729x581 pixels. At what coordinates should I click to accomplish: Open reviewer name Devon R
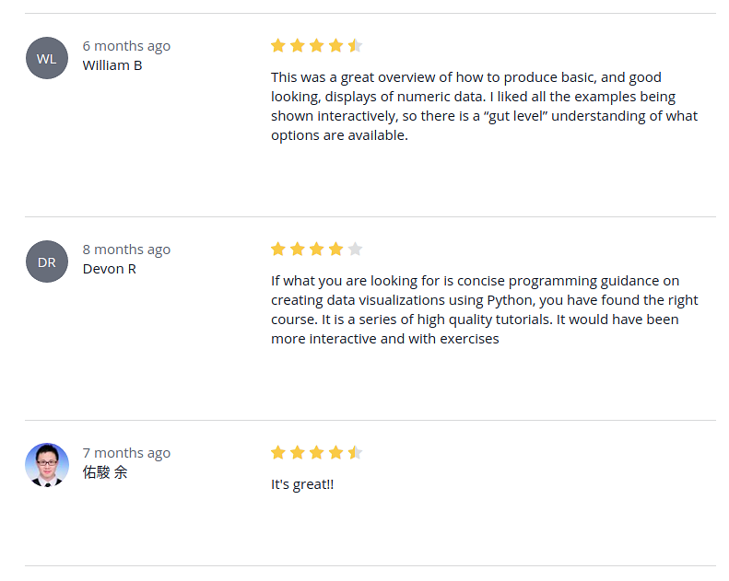click(x=110, y=269)
